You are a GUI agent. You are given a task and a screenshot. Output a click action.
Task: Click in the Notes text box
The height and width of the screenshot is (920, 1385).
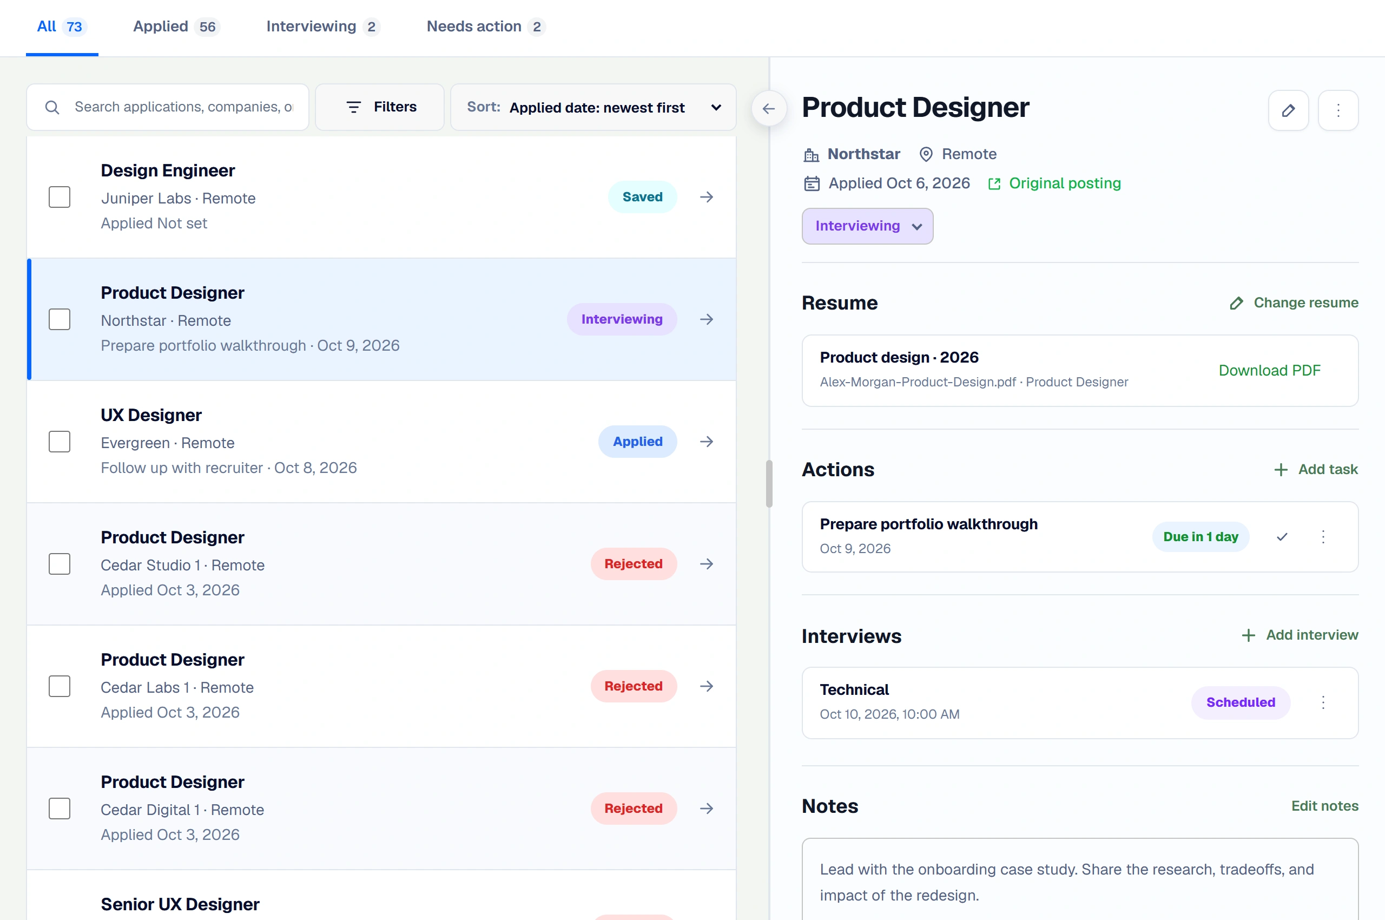(1080, 879)
